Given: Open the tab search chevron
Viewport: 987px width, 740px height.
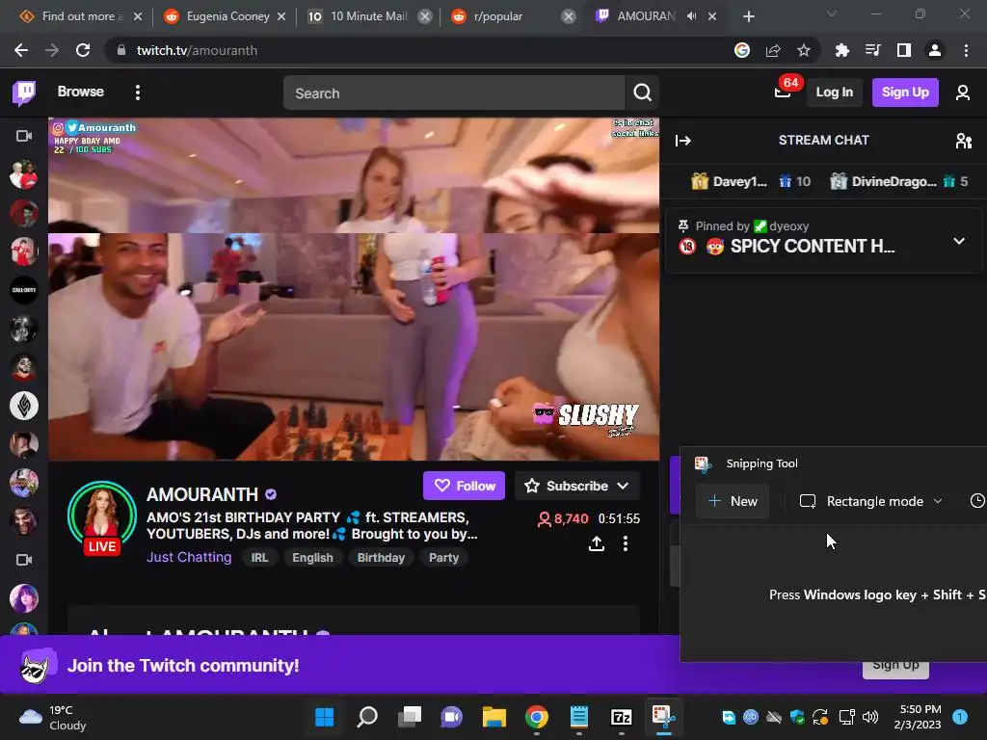Looking at the screenshot, I should [832, 13].
